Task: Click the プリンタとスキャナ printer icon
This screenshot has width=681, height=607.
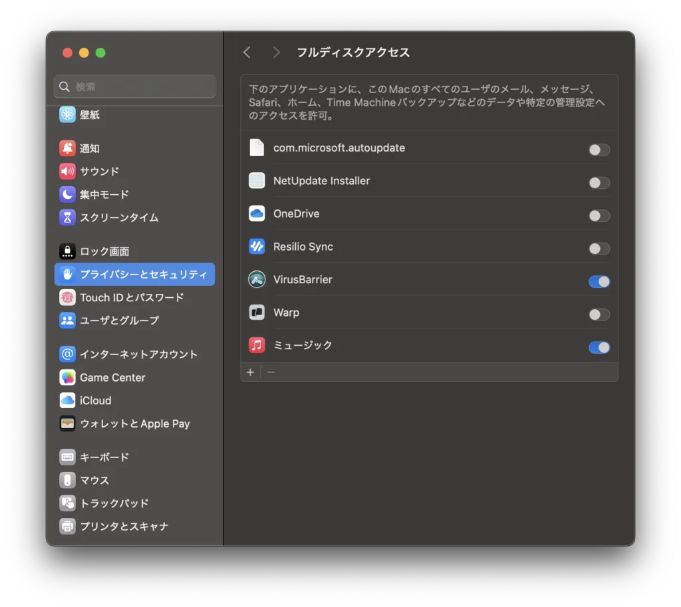Action: pos(67,527)
